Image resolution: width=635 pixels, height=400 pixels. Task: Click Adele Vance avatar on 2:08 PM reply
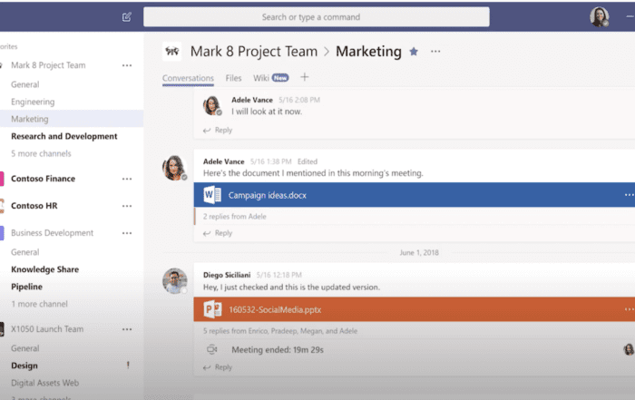coord(212,105)
